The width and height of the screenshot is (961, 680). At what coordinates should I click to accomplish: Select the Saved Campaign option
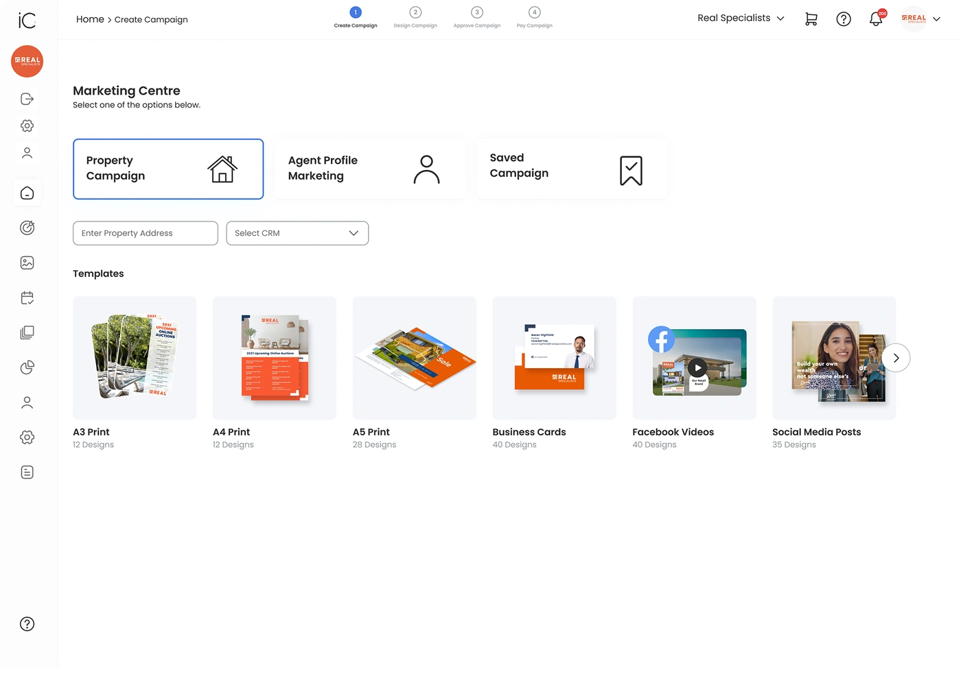[572, 169]
